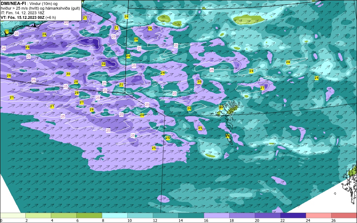Click the '26' tick on the color scale
Viewport: 357px width, 223px height.
point(333,221)
